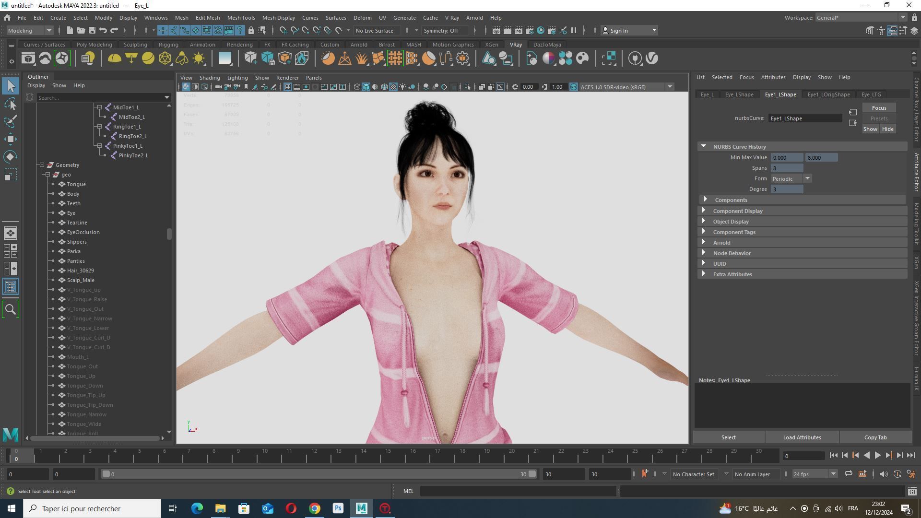Click the Copy Tab button
Viewport: 921px width, 518px height.
tap(875, 437)
